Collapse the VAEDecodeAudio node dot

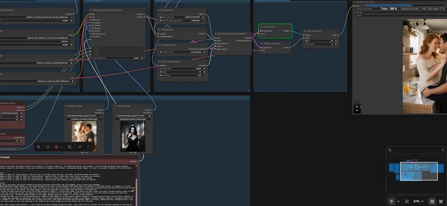(261, 44)
